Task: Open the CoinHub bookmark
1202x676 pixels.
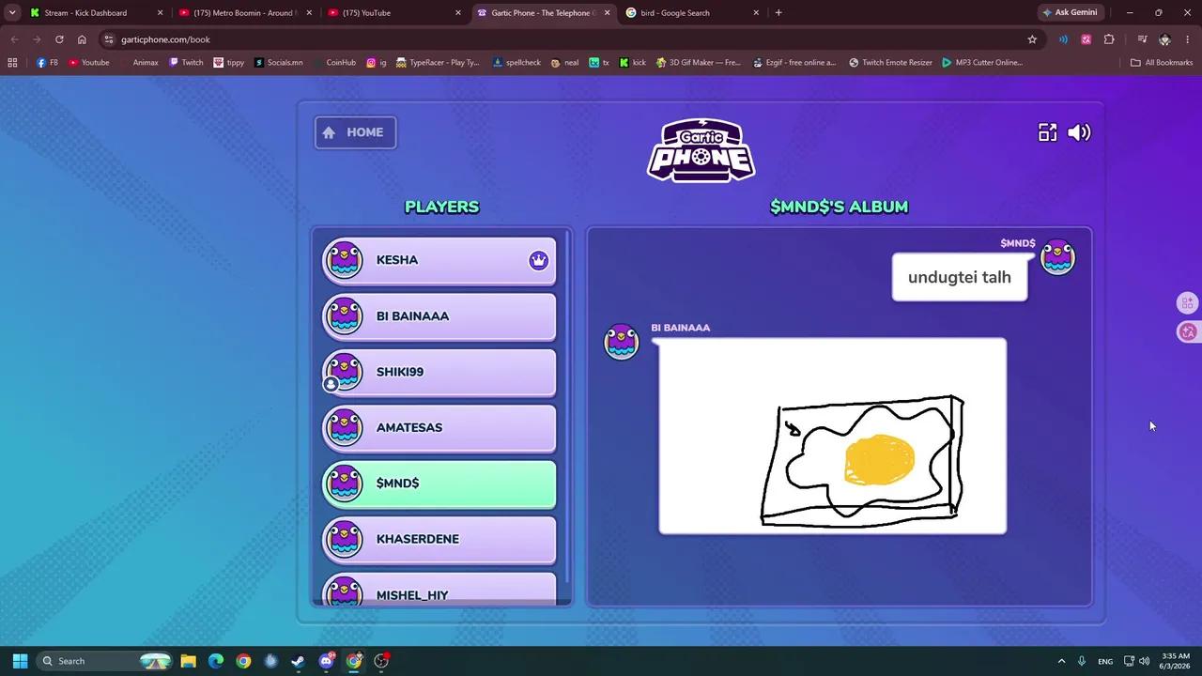Action: tap(333, 63)
